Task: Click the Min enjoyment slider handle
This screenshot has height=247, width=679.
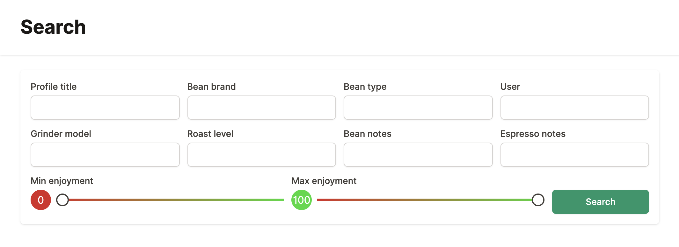Action: pos(62,200)
